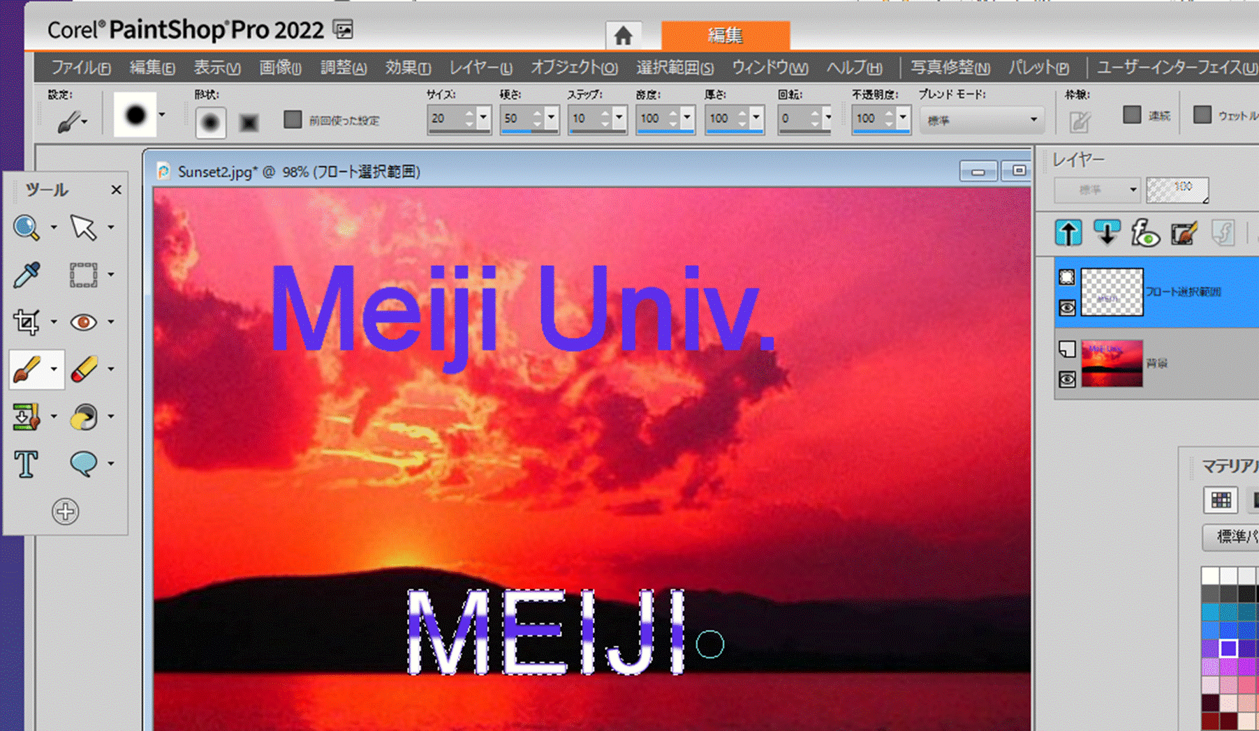Click the layer down-arrow icon
Viewport: 1259px width, 731px height.
point(1107,233)
